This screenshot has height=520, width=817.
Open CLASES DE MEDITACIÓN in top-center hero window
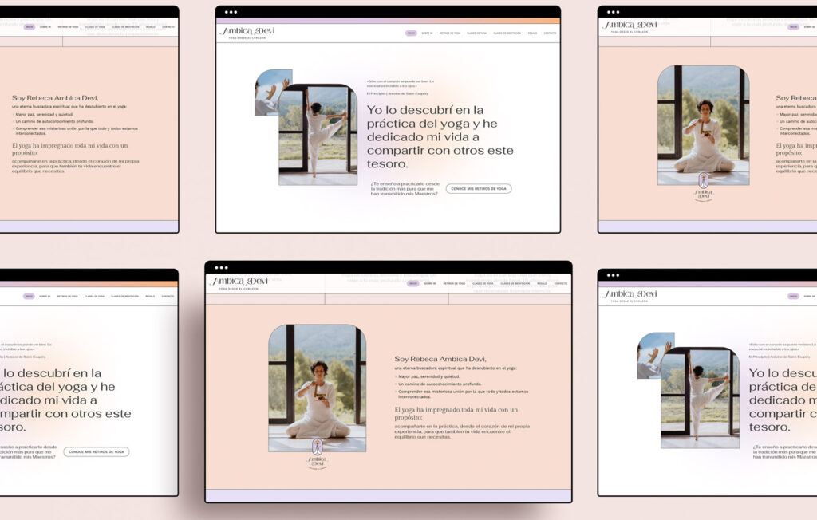507,33
